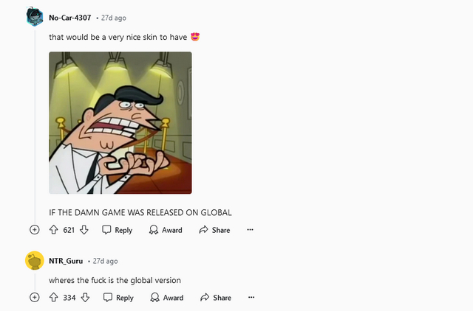
Task: Click No-Car-4307's avatar icon
Action: pyautogui.click(x=35, y=17)
